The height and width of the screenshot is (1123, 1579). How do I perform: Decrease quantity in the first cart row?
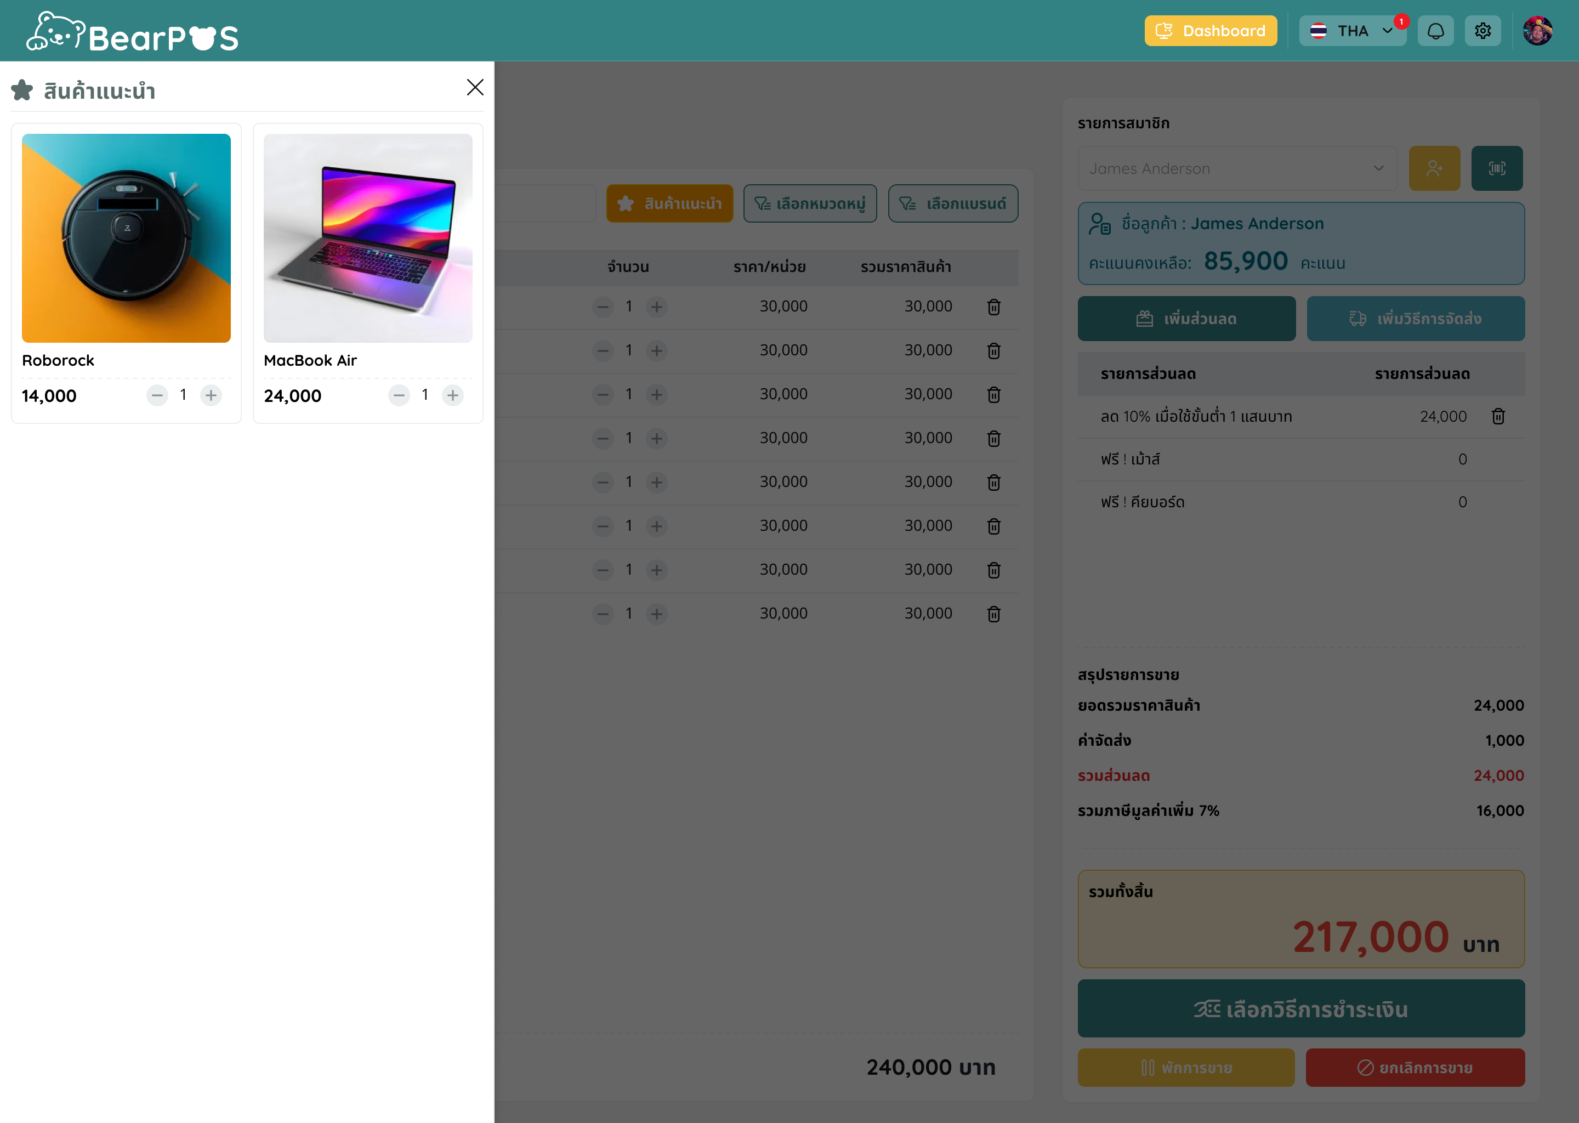pos(603,307)
